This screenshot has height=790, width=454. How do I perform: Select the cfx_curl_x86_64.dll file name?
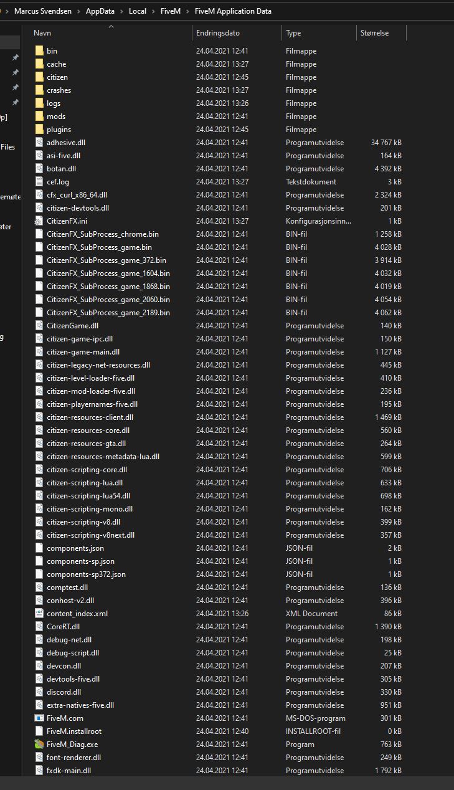coord(77,195)
